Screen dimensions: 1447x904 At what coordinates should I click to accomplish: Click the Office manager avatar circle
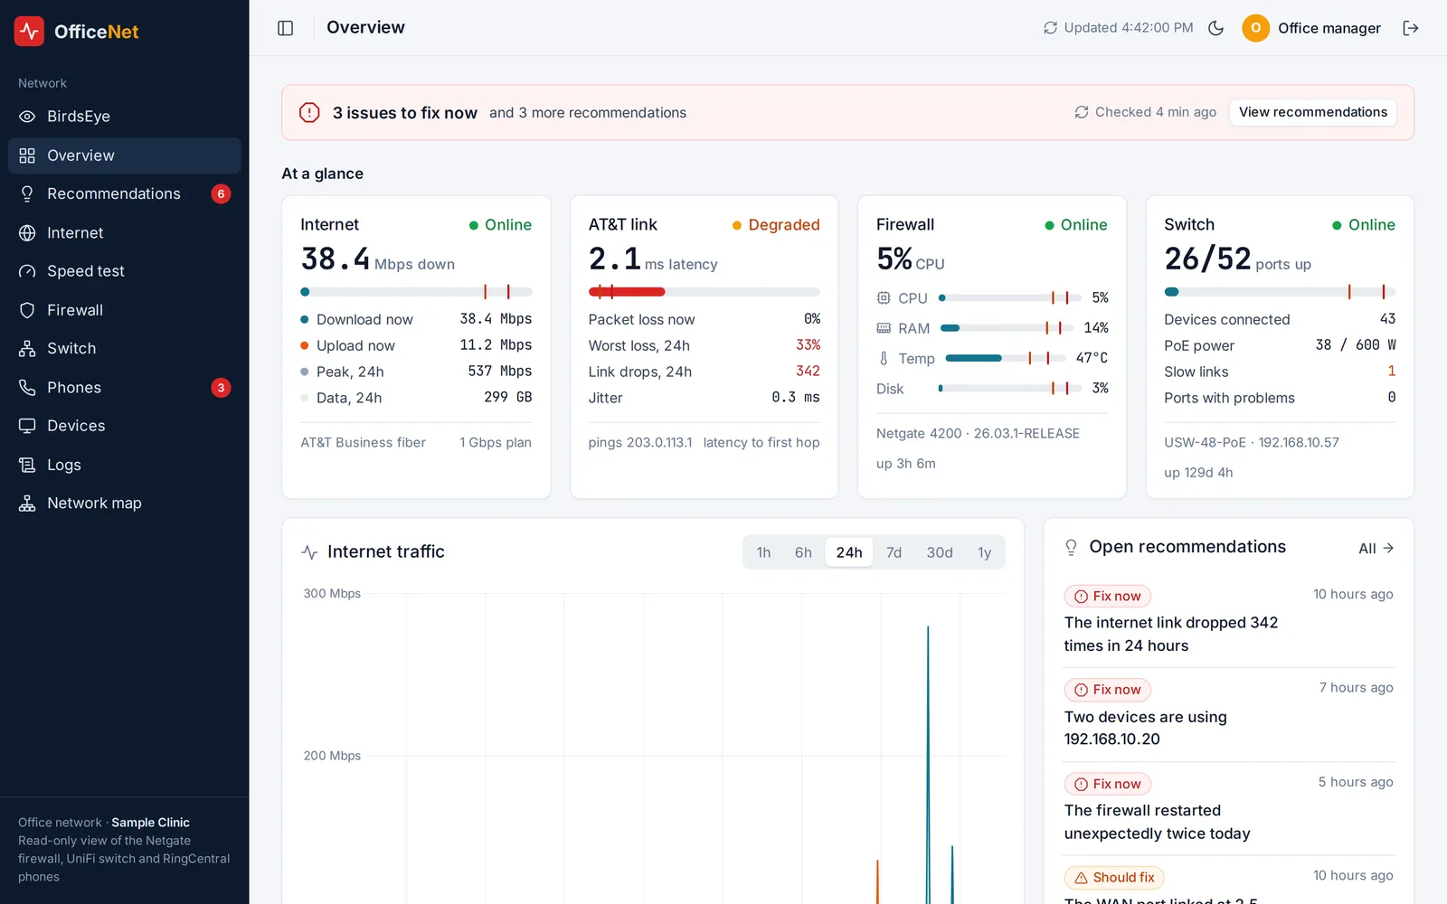1255,28
